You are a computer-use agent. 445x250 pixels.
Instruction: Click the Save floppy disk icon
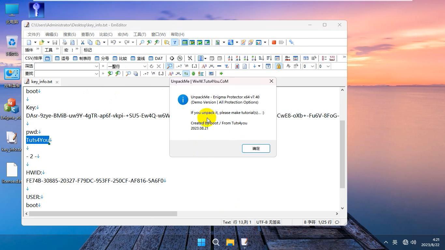click(55, 42)
